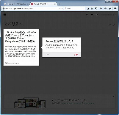Open the Pocket sidebar menu icon
Viewport: 119px width, 115px height.
point(5,15)
